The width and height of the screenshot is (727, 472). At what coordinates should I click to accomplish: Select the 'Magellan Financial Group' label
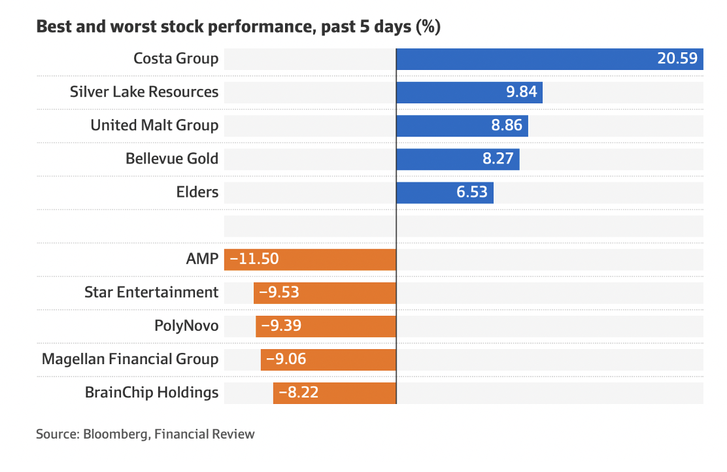[x=130, y=359]
